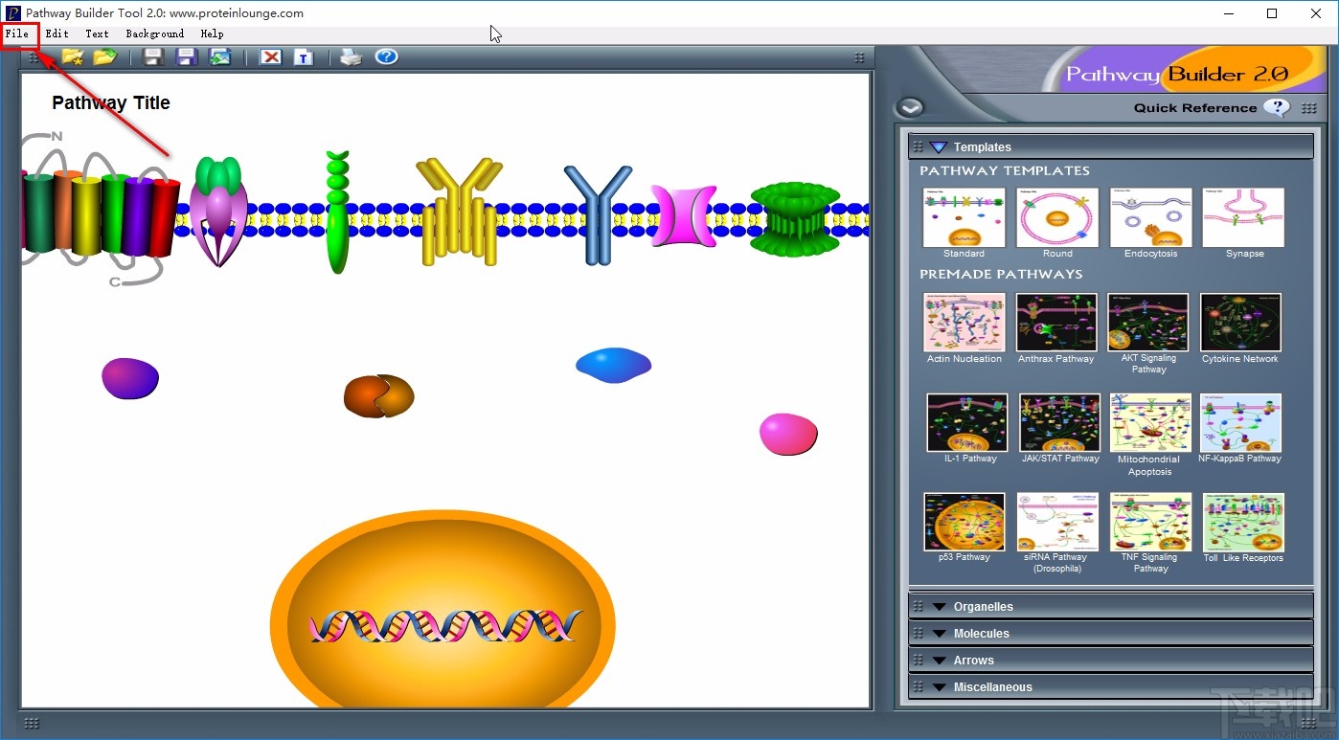Load the p53 Pathway thumbnail

pyautogui.click(x=965, y=522)
